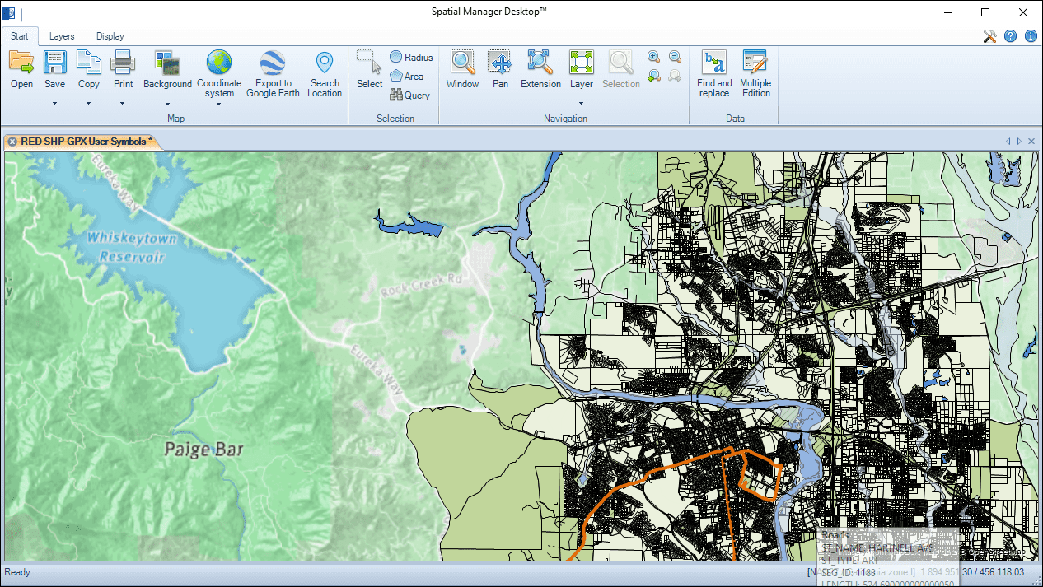
Task: Click Export to Google Earth icon
Action: pos(273,63)
